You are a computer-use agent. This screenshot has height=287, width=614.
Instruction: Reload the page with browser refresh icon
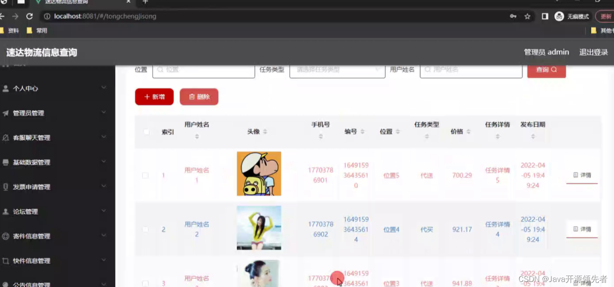tap(29, 16)
